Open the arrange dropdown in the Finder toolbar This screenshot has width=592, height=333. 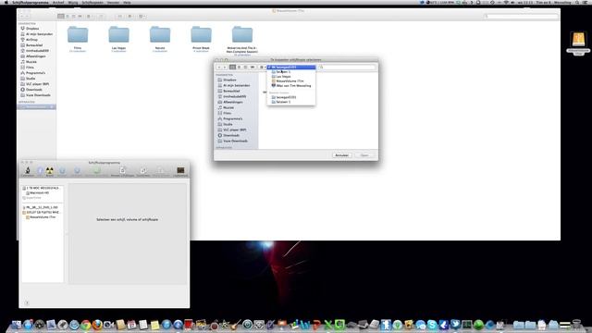[x=89, y=17]
